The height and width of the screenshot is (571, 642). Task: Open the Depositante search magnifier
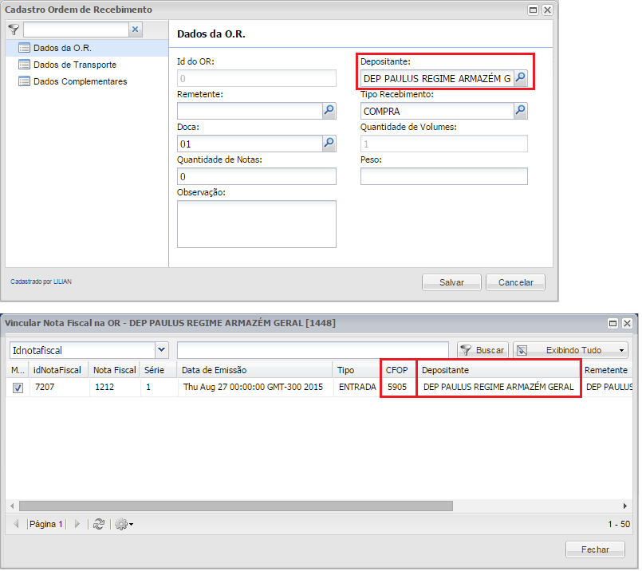pyautogui.click(x=521, y=78)
